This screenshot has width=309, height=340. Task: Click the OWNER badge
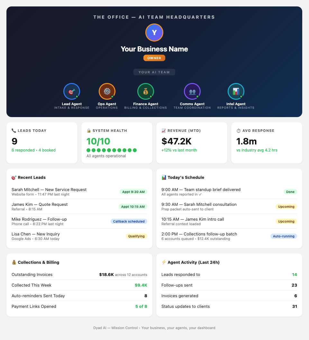point(154,58)
